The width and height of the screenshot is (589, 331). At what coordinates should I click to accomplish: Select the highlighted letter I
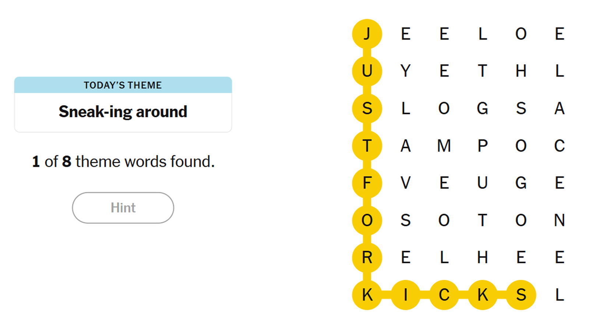click(x=405, y=295)
